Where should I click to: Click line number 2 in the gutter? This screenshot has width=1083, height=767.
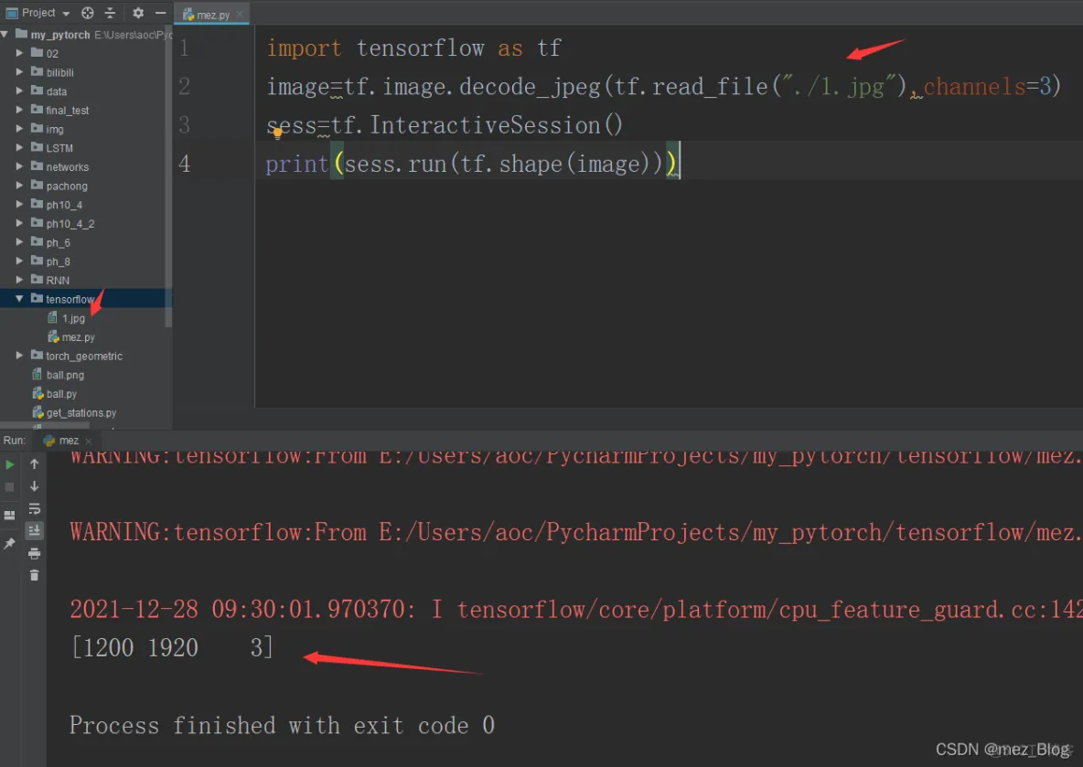(x=184, y=86)
